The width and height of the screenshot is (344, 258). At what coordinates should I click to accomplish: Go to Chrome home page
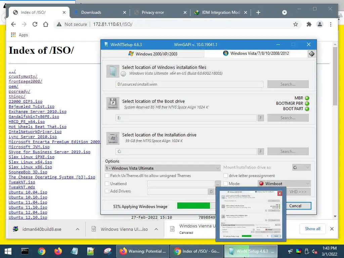(x=46, y=24)
